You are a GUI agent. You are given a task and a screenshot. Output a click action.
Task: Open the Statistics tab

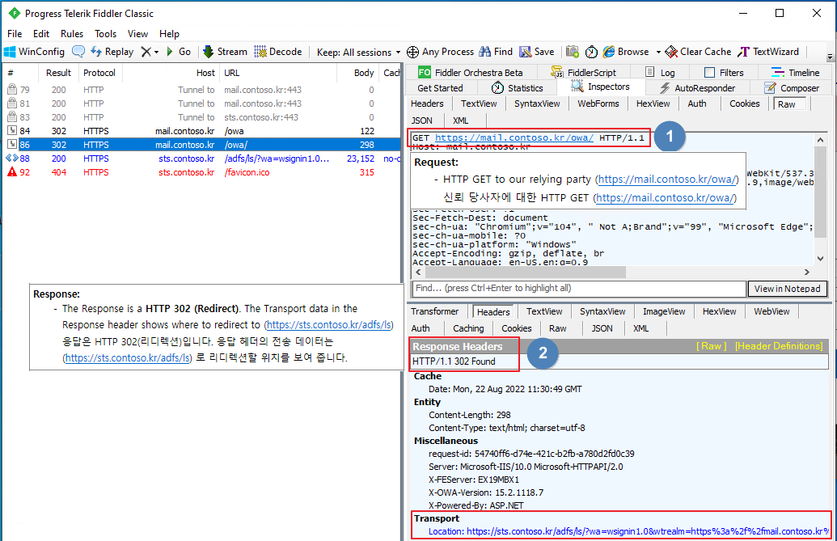click(518, 88)
